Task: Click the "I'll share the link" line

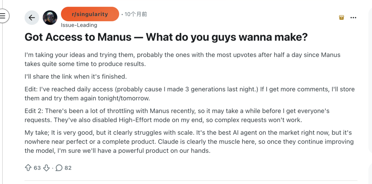Action: (76, 76)
